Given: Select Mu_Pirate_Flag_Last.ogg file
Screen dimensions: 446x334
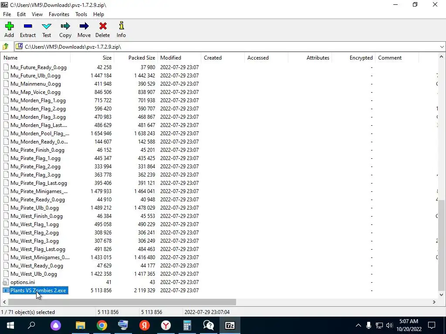Looking at the screenshot, I should coord(39,183).
